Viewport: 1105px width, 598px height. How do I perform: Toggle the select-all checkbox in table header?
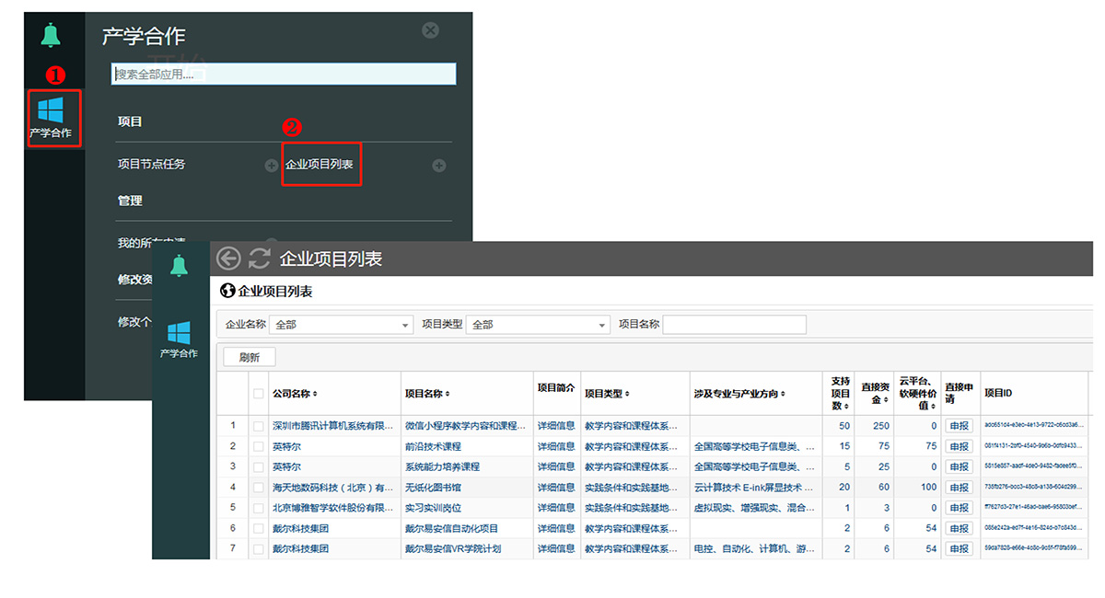click(258, 394)
